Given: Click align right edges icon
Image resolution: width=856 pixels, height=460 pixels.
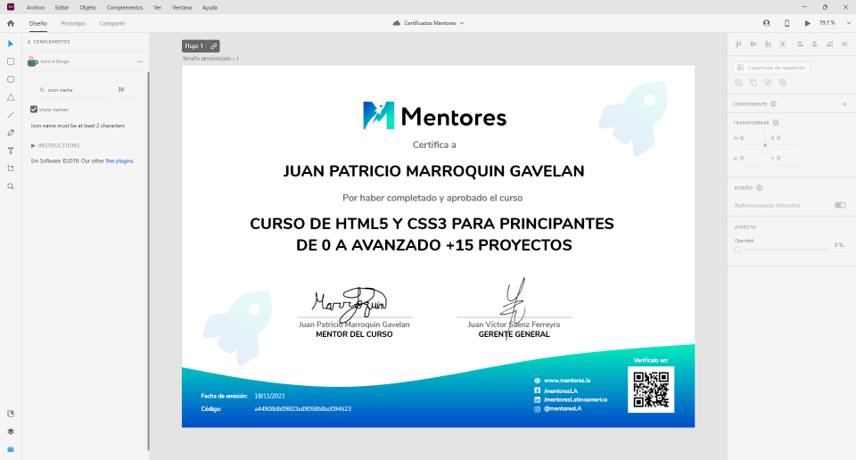Looking at the screenshot, I should click(x=829, y=45).
